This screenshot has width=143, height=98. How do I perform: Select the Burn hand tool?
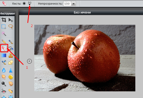point(11,84)
